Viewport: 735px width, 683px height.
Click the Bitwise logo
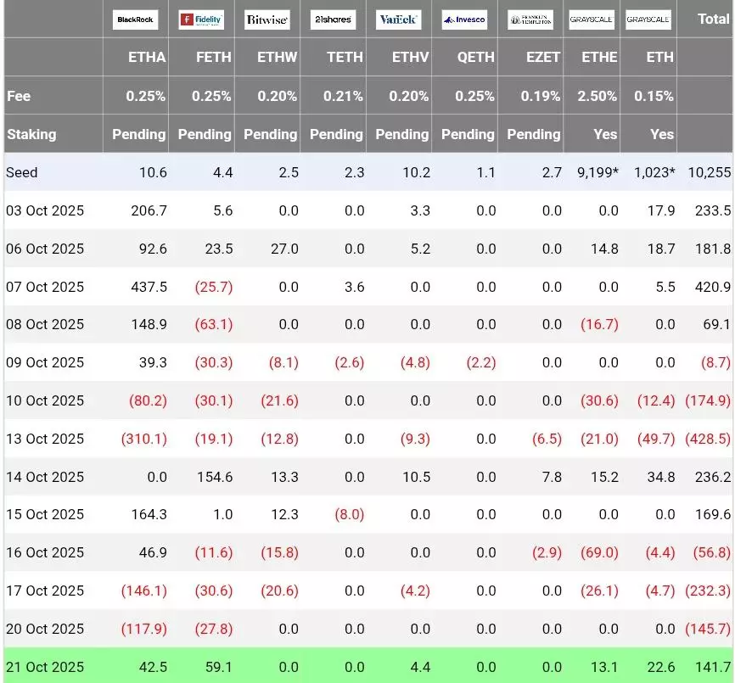(x=267, y=20)
